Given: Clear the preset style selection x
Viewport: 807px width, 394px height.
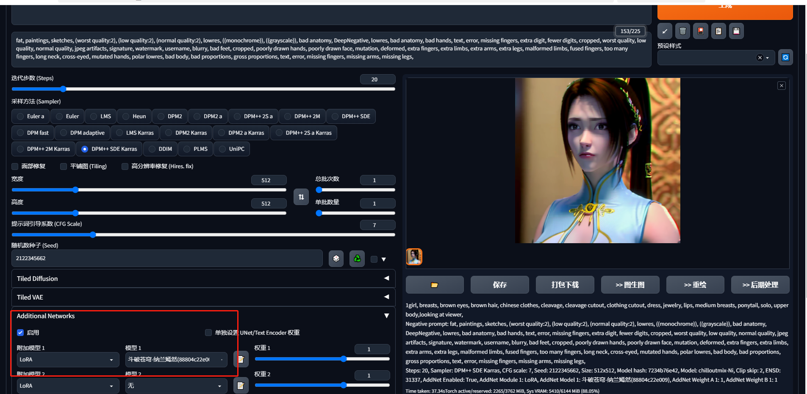Looking at the screenshot, I should click(x=760, y=58).
